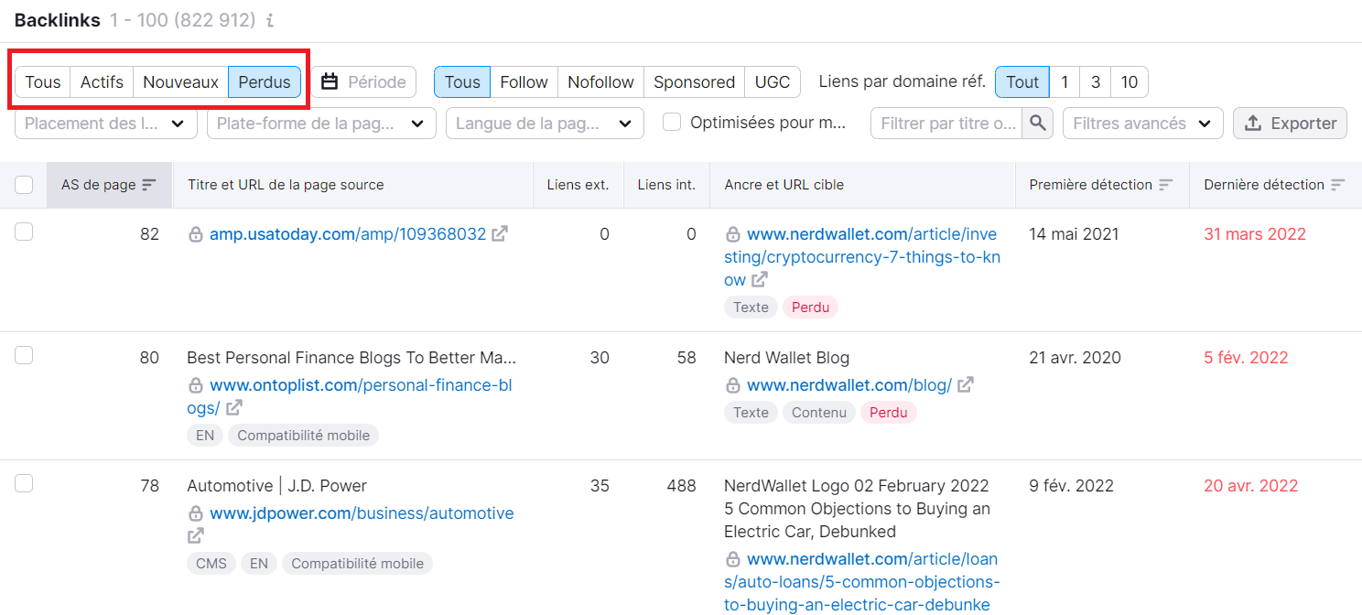Click the info icon next to Backlinks heading

tap(267, 18)
